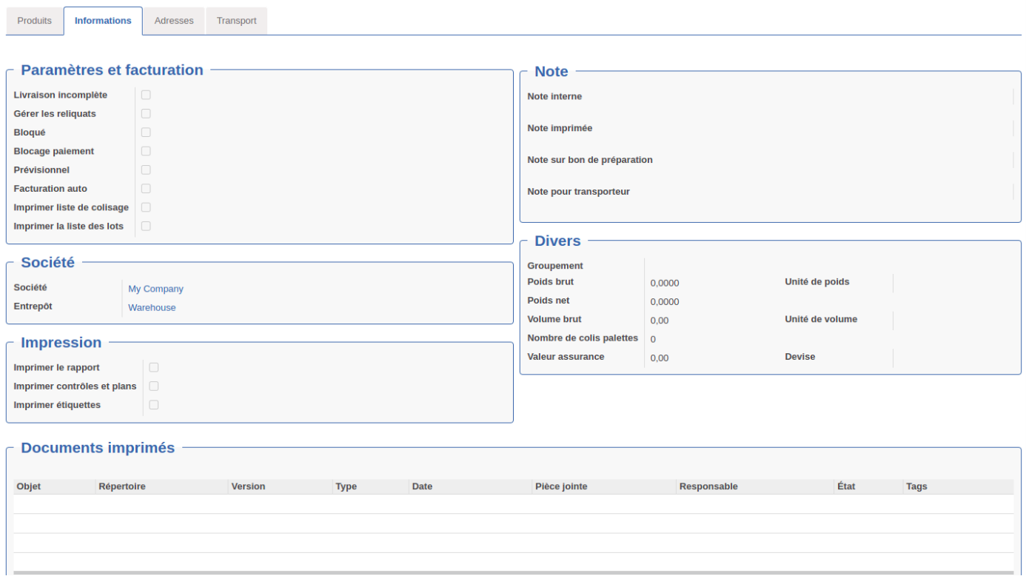This screenshot has width=1026, height=576.
Task: Select the Poids brut value 0,0000
Action: point(665,283)
